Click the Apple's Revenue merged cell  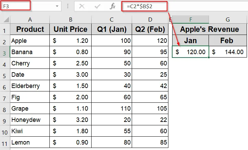point(209,29)
